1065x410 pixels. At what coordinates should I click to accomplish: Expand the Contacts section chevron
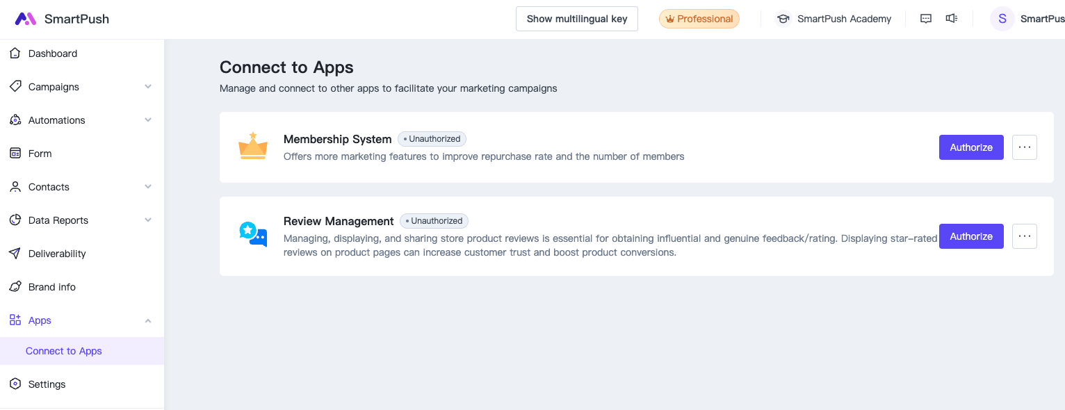148,187
